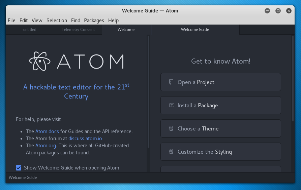
Task: Expand the Install a Package section
Action: (x=221, y=105)
